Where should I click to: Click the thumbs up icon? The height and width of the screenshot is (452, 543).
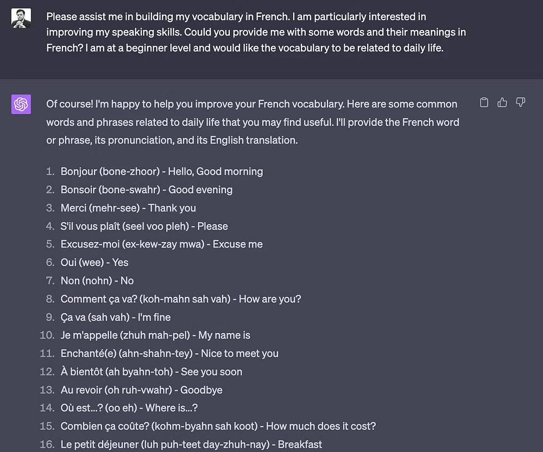point(502,103)
